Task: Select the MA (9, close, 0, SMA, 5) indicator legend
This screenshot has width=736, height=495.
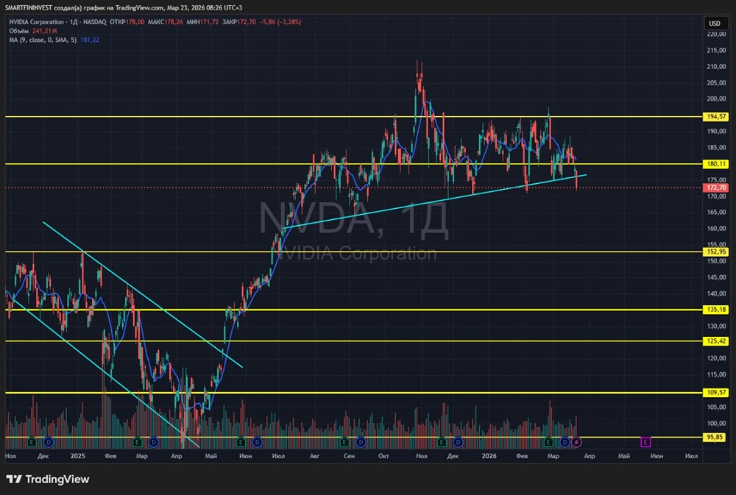Action: [x=43, y=40]
